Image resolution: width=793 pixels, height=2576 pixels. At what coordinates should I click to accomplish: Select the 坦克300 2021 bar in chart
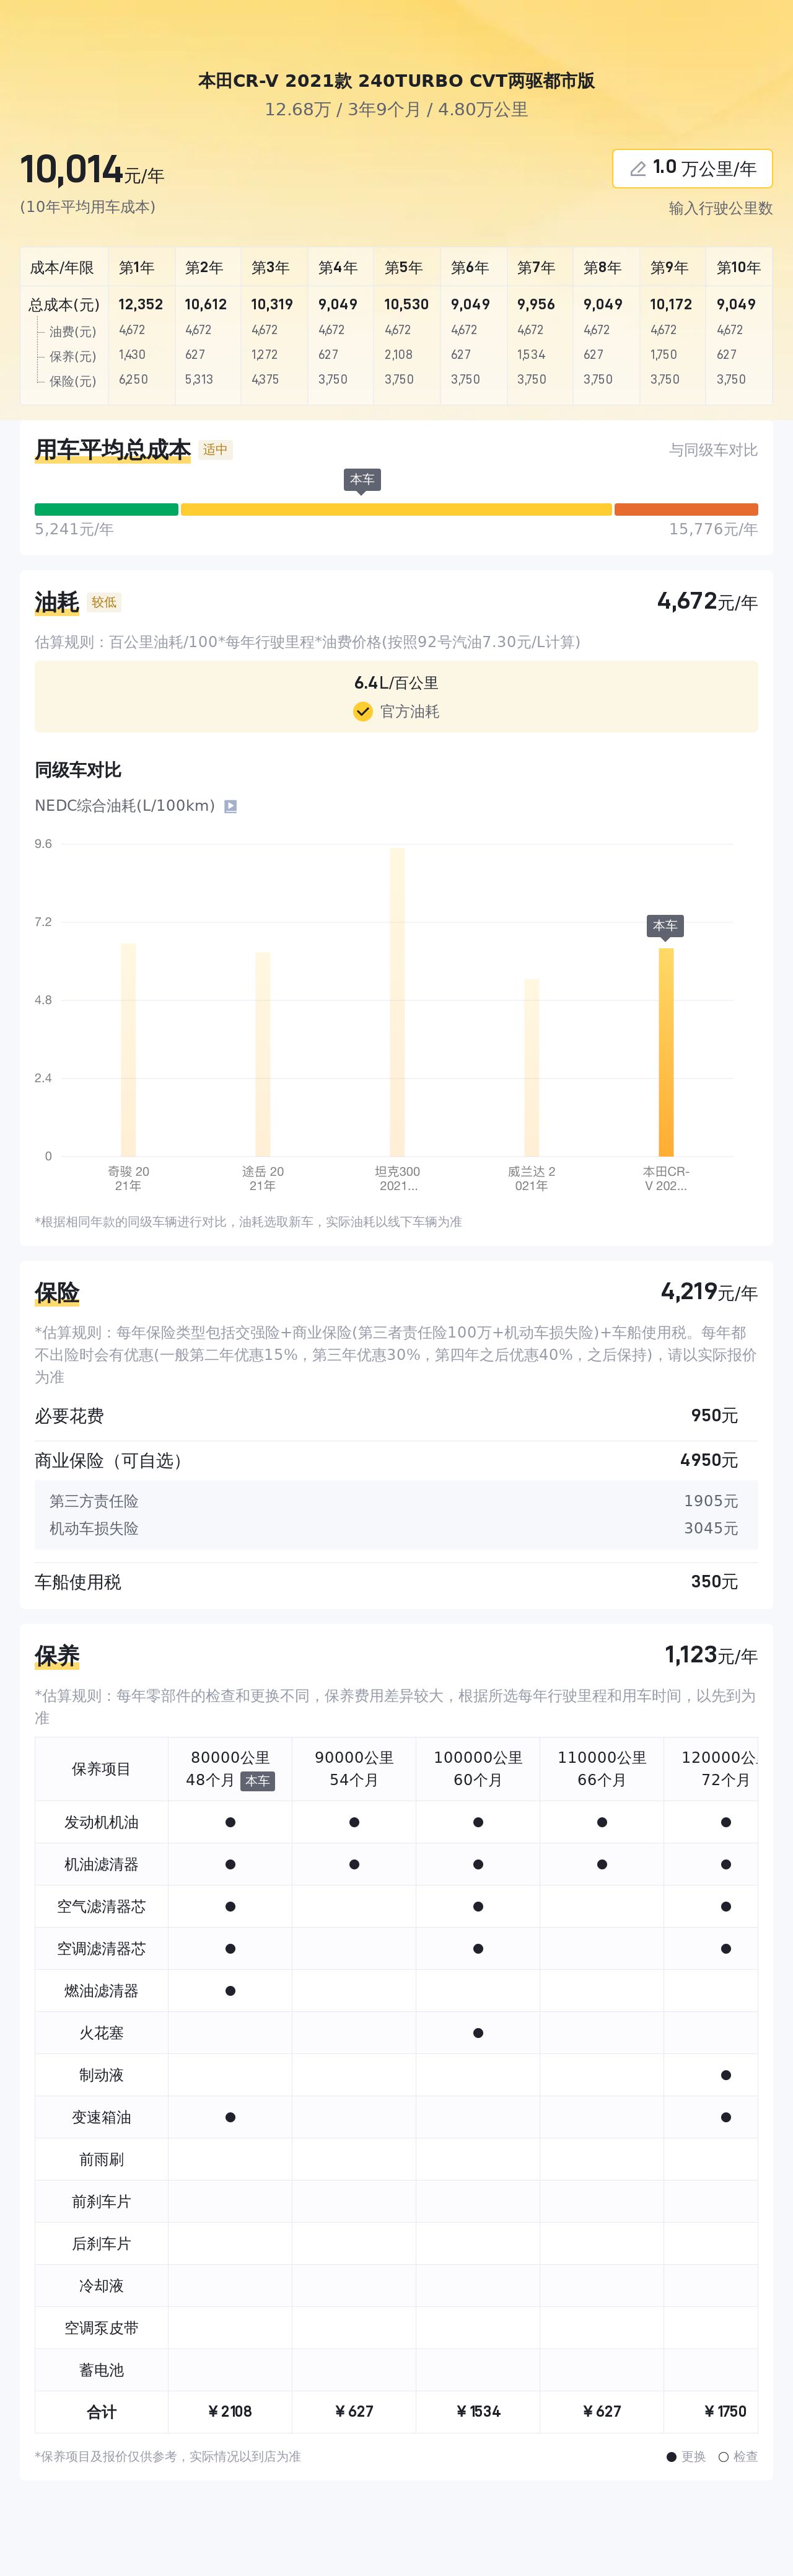click(x=397, y=1002)
